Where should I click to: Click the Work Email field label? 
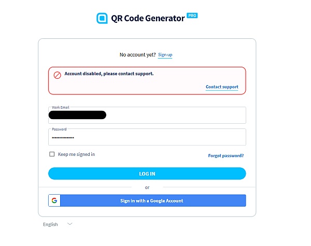coord(60,107)
